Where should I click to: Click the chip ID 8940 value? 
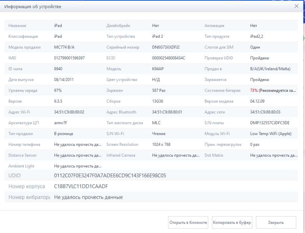click(x=58, y=69)
